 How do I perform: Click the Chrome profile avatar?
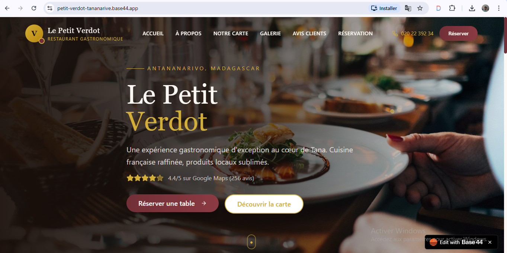[485, 8]
